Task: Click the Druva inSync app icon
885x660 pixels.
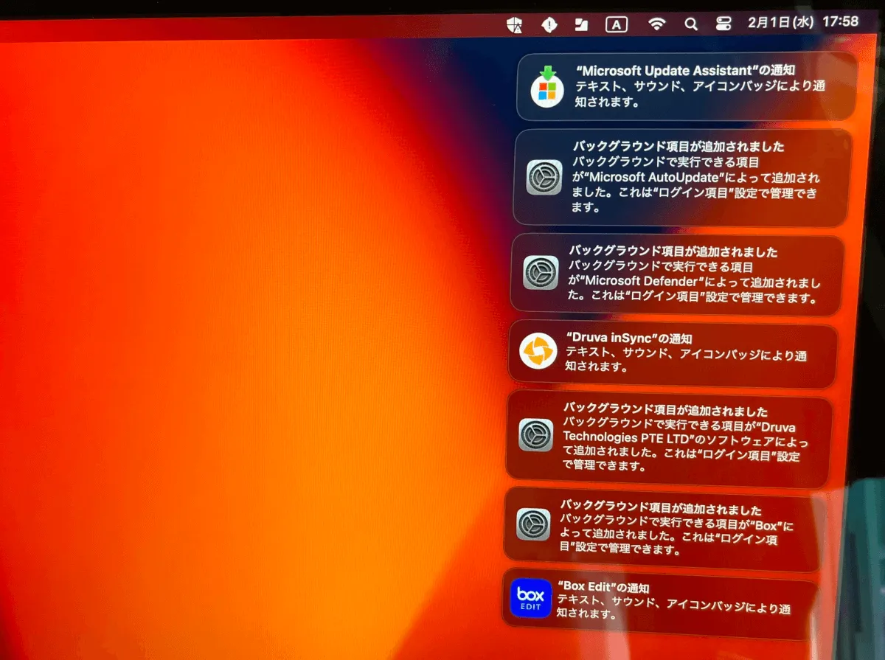Action: (538, 351)
